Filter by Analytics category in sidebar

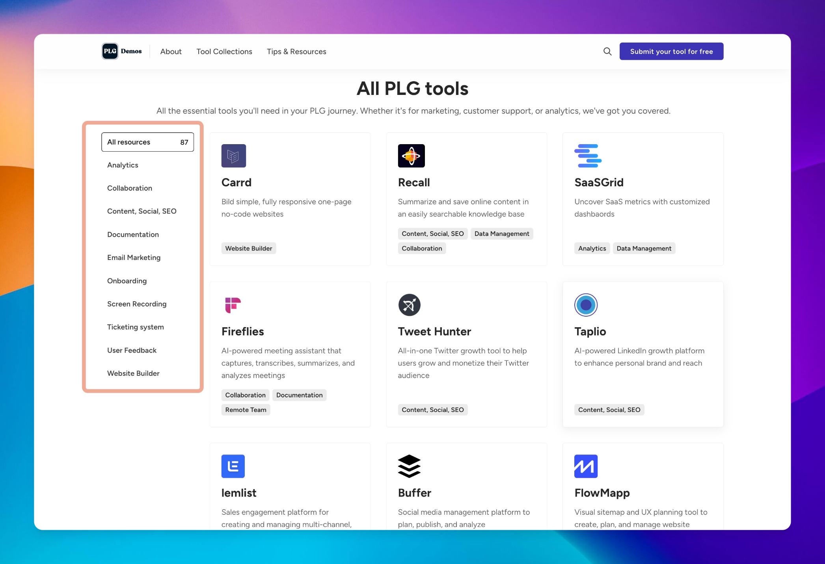[x=123, y=165]
